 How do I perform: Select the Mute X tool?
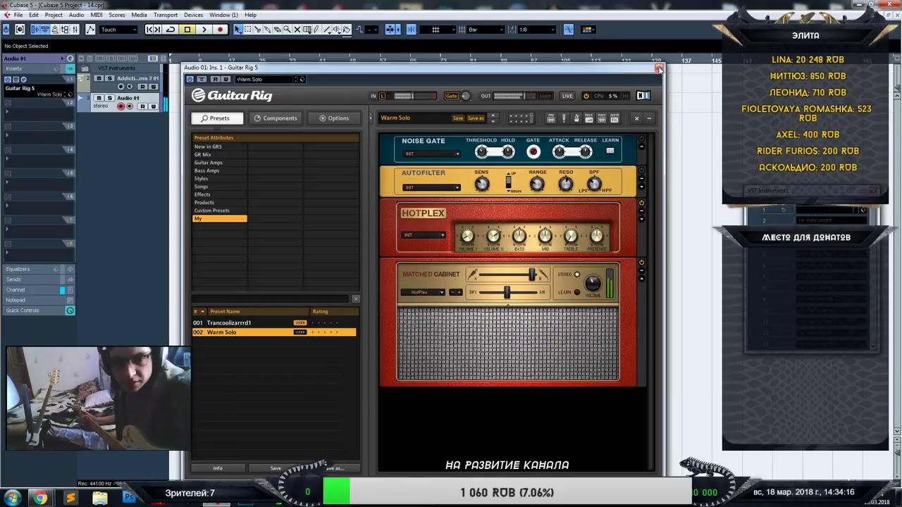pyautogui.click(x=297, y=30)
